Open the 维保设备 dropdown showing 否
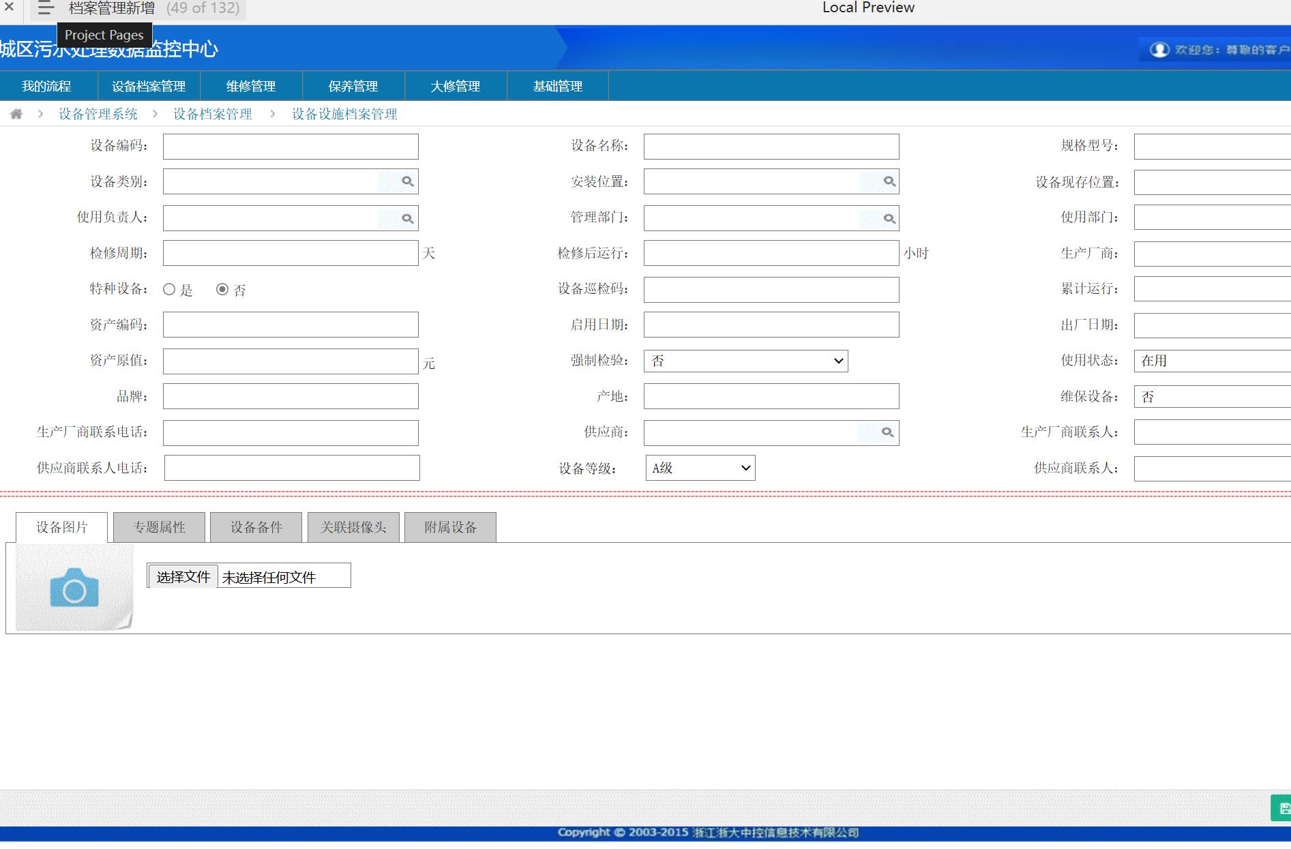Viewport: 1291px width, 849px height. click(x=1212, y=397)
